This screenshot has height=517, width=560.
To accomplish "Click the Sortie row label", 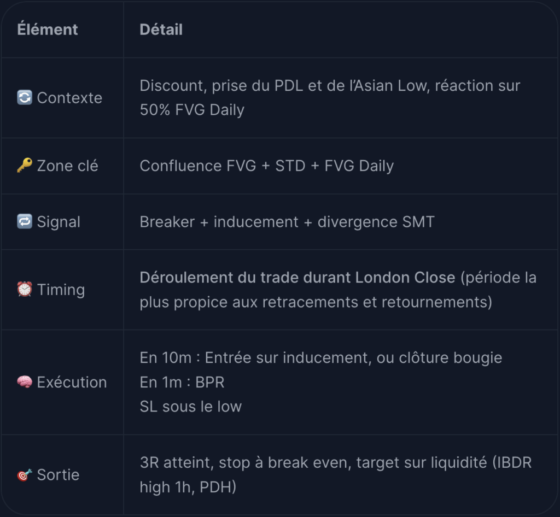I will pos(58,475).
